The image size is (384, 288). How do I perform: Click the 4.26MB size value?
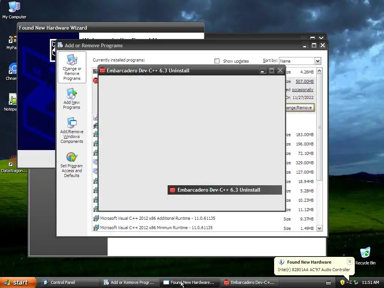point(307,72)
